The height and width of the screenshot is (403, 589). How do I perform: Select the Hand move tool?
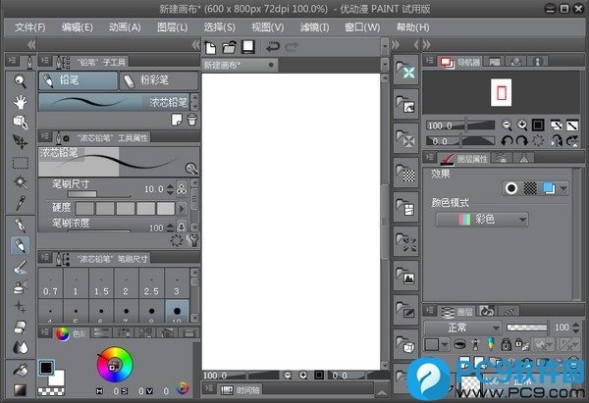[20, 101]
